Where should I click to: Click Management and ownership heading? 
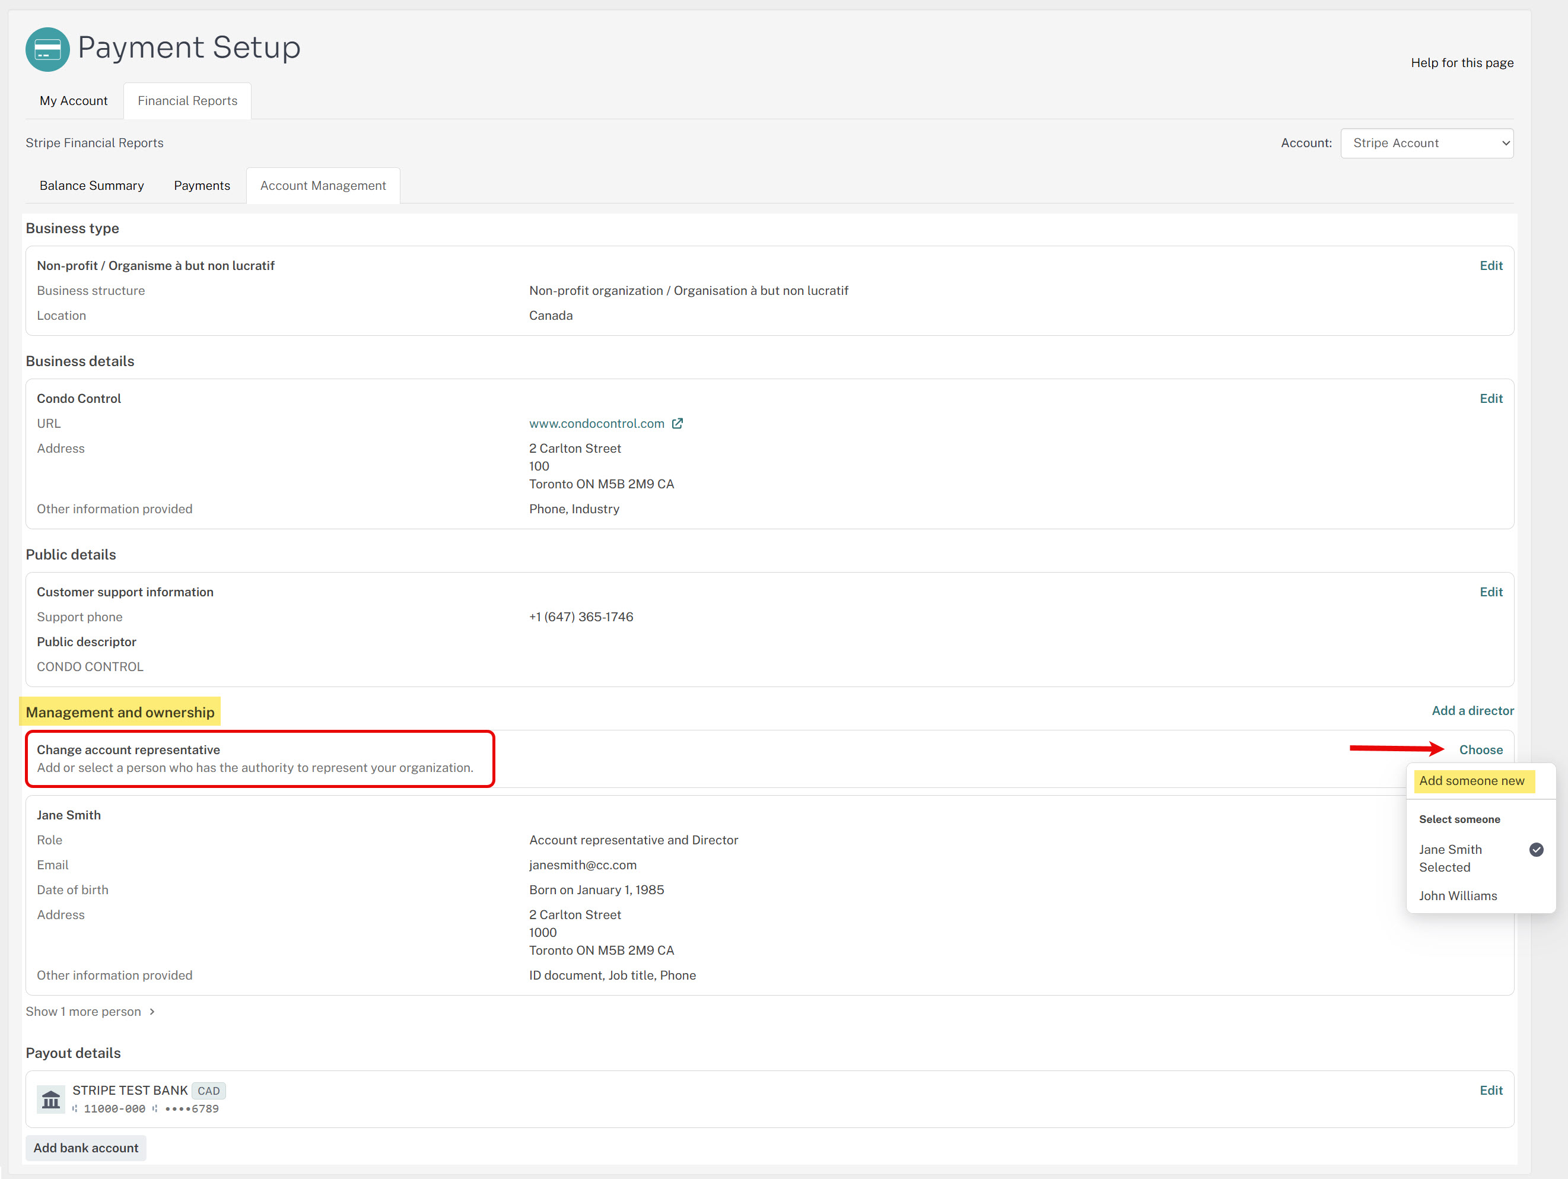click(x=120, y=712)
